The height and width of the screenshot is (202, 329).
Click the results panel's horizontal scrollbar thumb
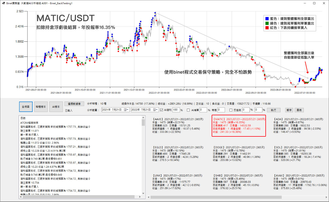[x=216, y=197]
